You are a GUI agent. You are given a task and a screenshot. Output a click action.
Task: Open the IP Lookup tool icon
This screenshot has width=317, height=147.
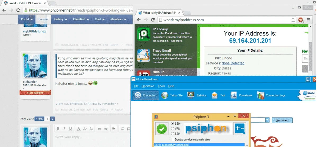tap(143, 34)
